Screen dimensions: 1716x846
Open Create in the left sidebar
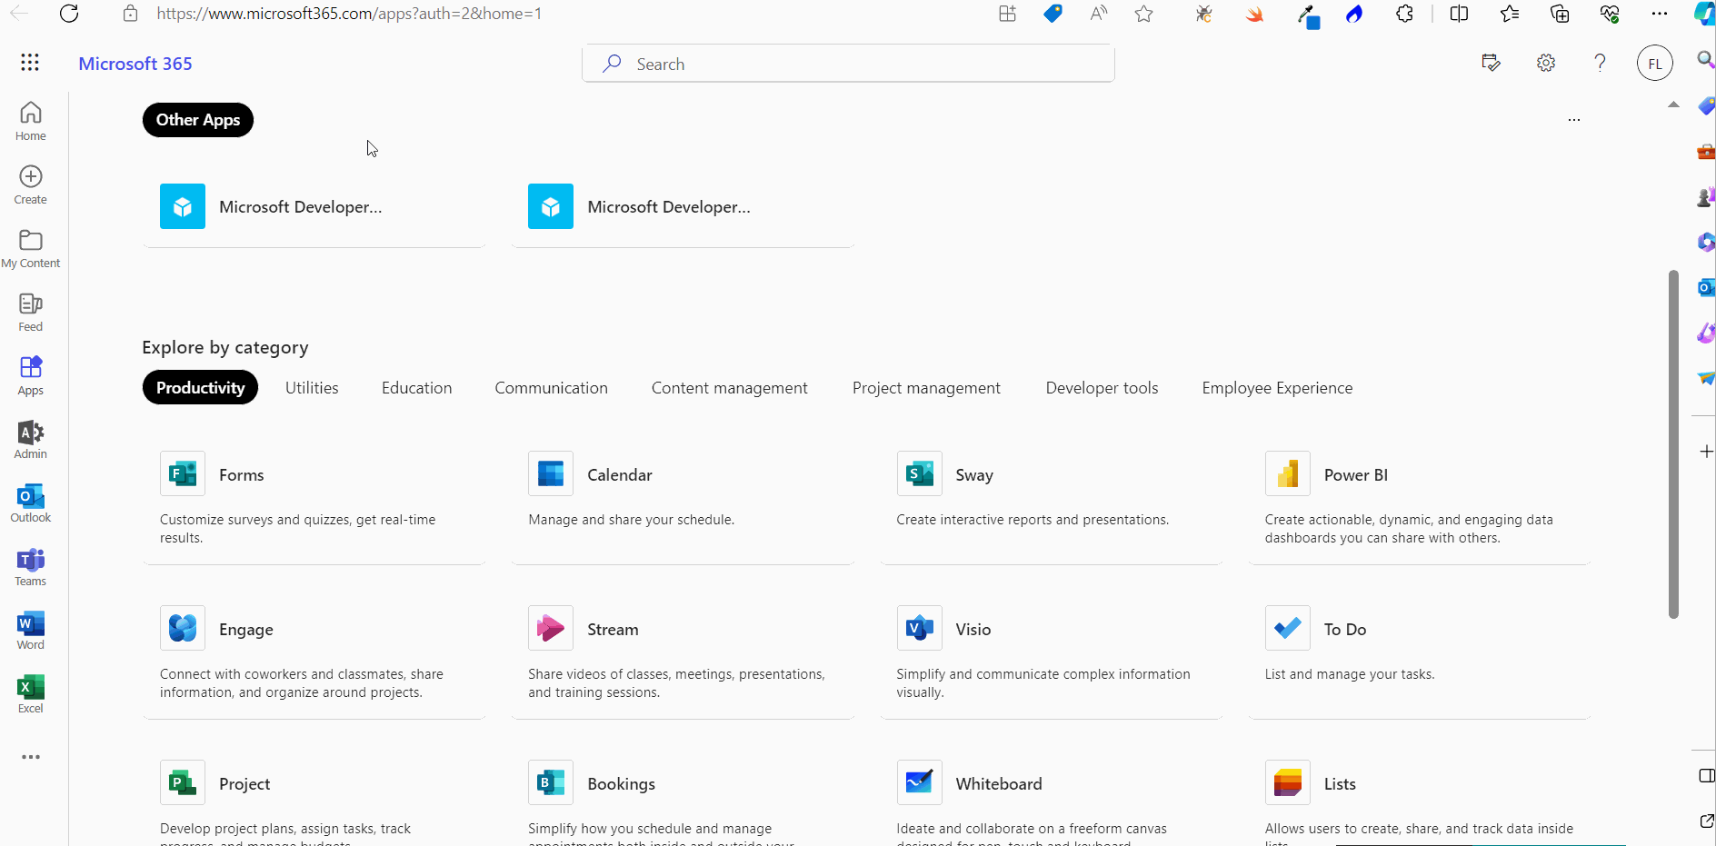(30, 184)
